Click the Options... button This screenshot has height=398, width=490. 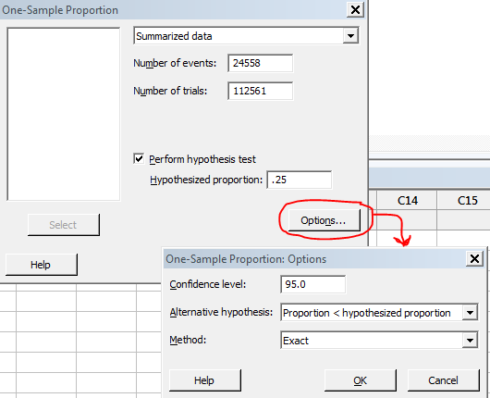[x=325, y=220]
